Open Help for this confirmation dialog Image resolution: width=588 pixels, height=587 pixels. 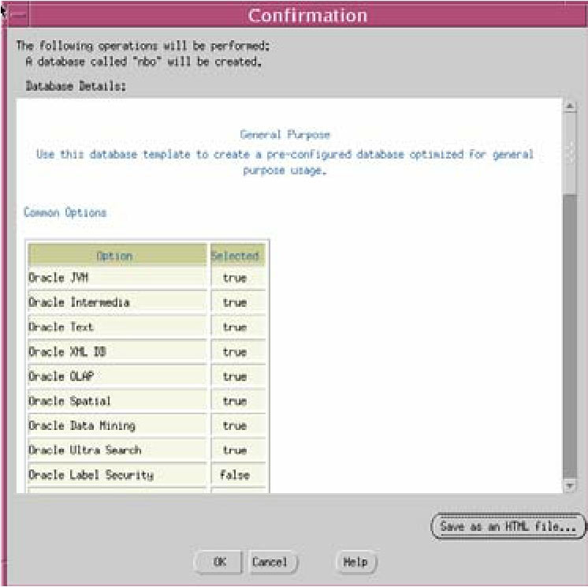pyautogui.click(x=355, y=562)
